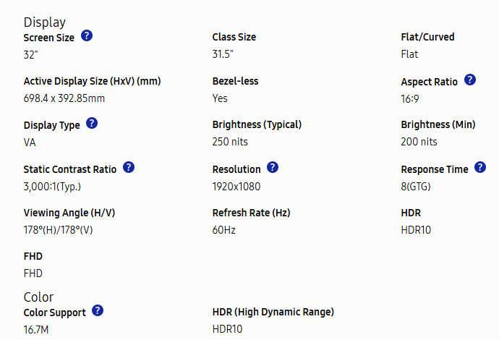Image resolution: width=499 pixels, height=340 pixels.
Task: Select the HDR (High Dynamic Range) label
Action: (x=273, y=312)
